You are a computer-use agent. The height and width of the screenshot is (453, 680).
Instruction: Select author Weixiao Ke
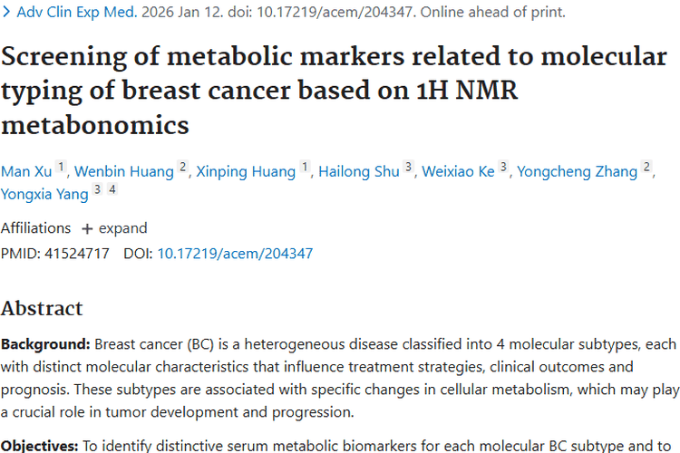click(458, 171)
